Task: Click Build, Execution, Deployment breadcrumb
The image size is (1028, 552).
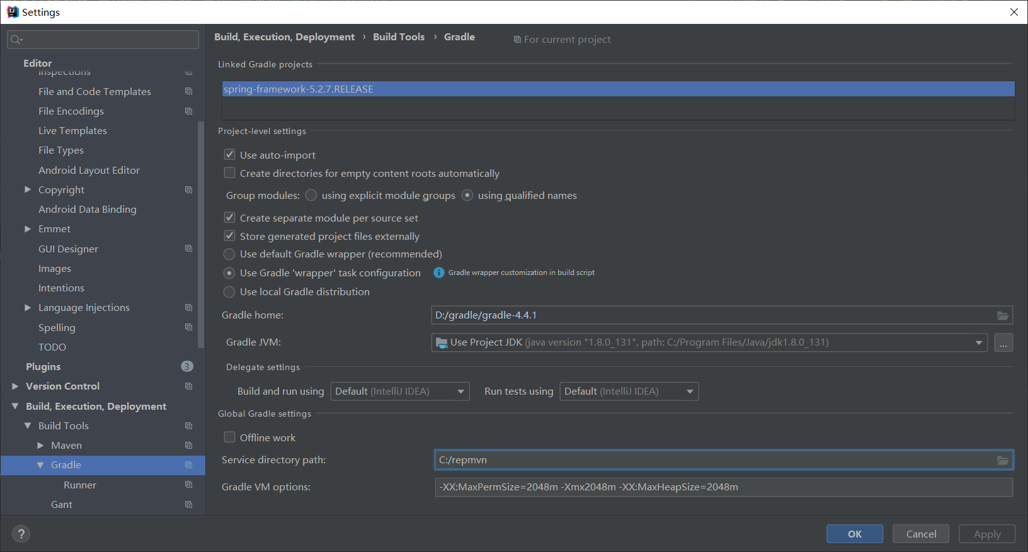Action: coord(284,37)
